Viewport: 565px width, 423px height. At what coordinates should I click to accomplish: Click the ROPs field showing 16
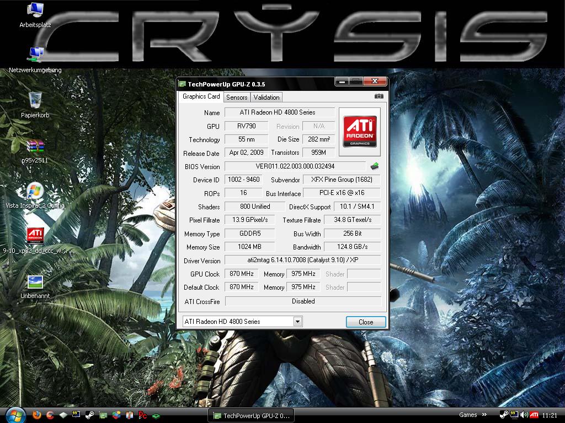click(243, 193)
